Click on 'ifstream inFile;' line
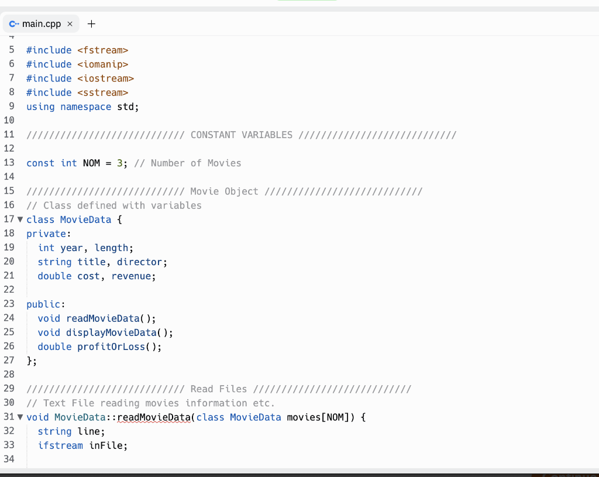This screenshot has width=599, height=477. 82,445
